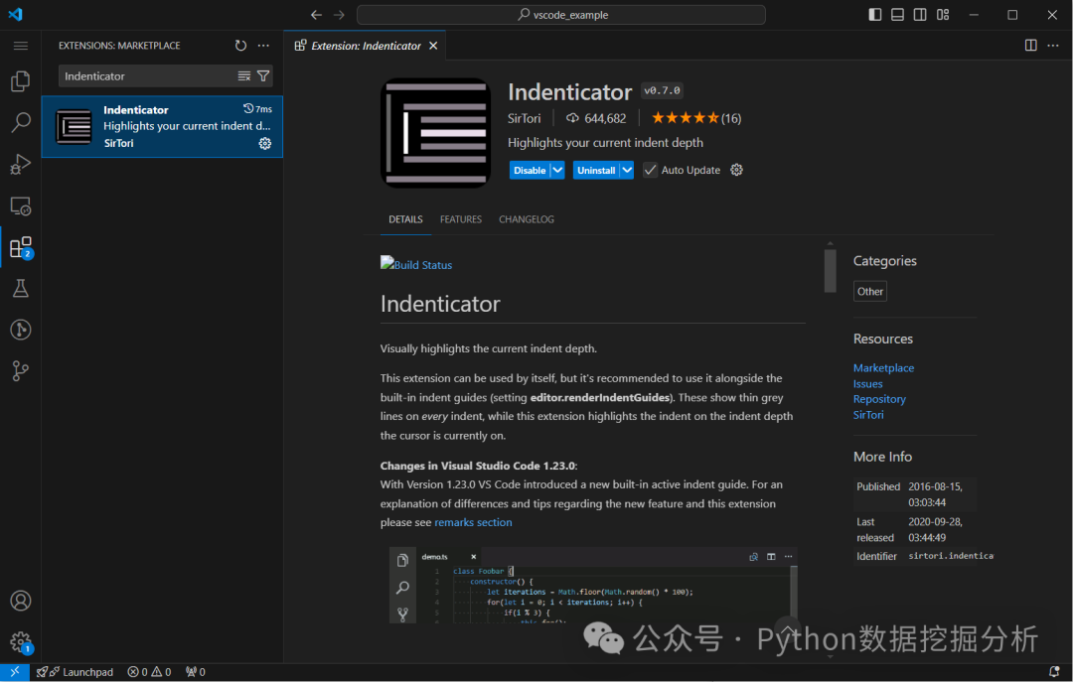Open the Testing flask icon

[21, 288]
